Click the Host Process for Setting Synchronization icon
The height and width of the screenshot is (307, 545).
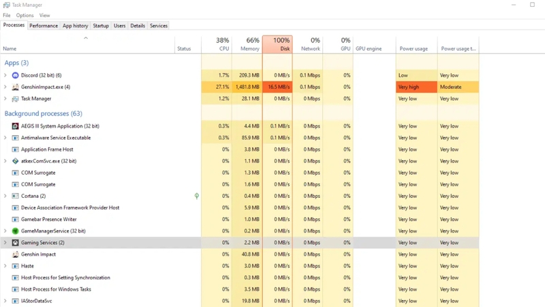pyautogui.click(x=15, y=278)
